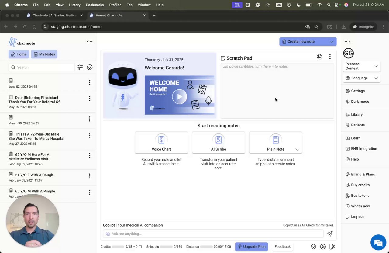389x253 pixels.
Task: Open the live chat bubble
Action: [x=378, y=242]
